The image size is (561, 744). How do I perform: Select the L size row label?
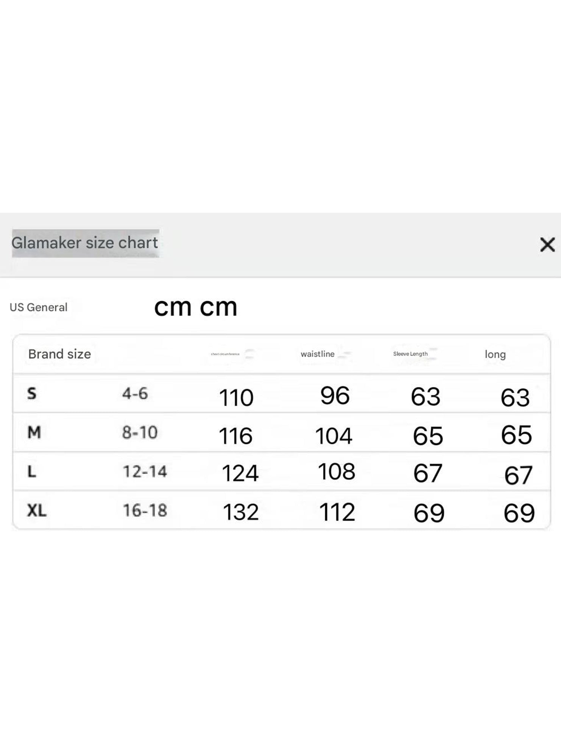coord(32,472)
